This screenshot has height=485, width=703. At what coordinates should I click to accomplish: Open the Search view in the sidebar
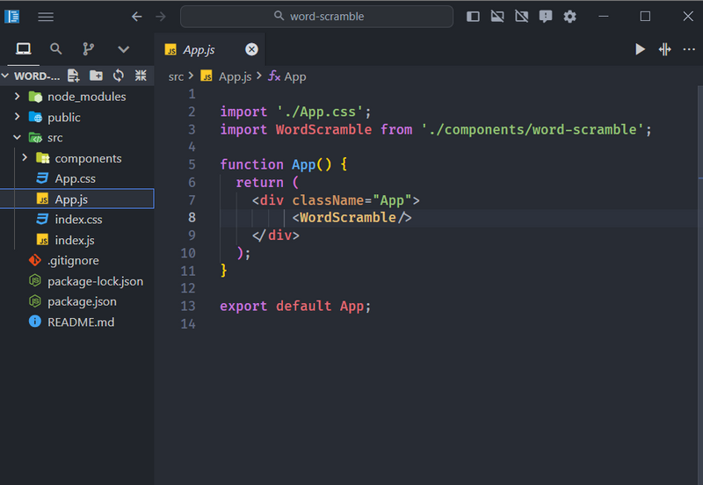pyautogui.click(x=56, y=49)
